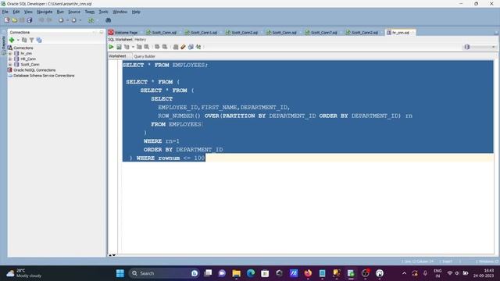This screenshot has width=500, height=281.
Task: Click the Windows Start button
Action: pyautogui.click(x=120, y=273)
